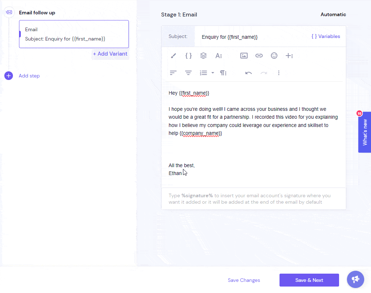Insert an image into the email
This screenshot has width=371, height=293.
pos(244,56)
